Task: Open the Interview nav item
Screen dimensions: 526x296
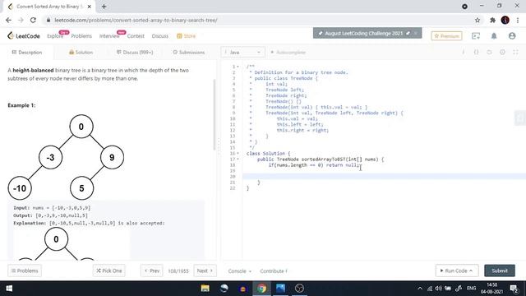Action: tap(109, 36)
